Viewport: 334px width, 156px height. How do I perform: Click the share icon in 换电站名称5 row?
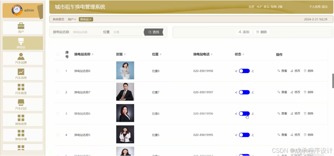point(236,135)
